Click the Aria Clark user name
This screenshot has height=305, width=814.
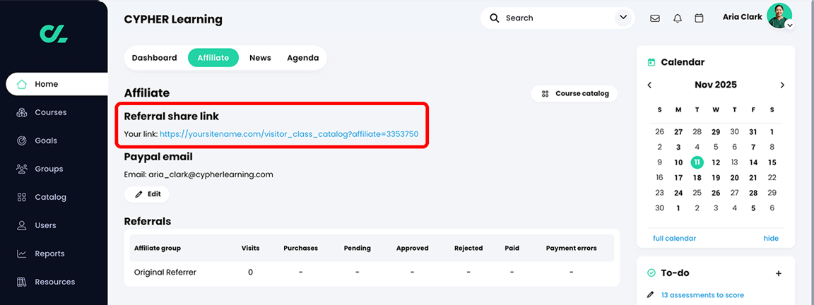pos(743,17)
